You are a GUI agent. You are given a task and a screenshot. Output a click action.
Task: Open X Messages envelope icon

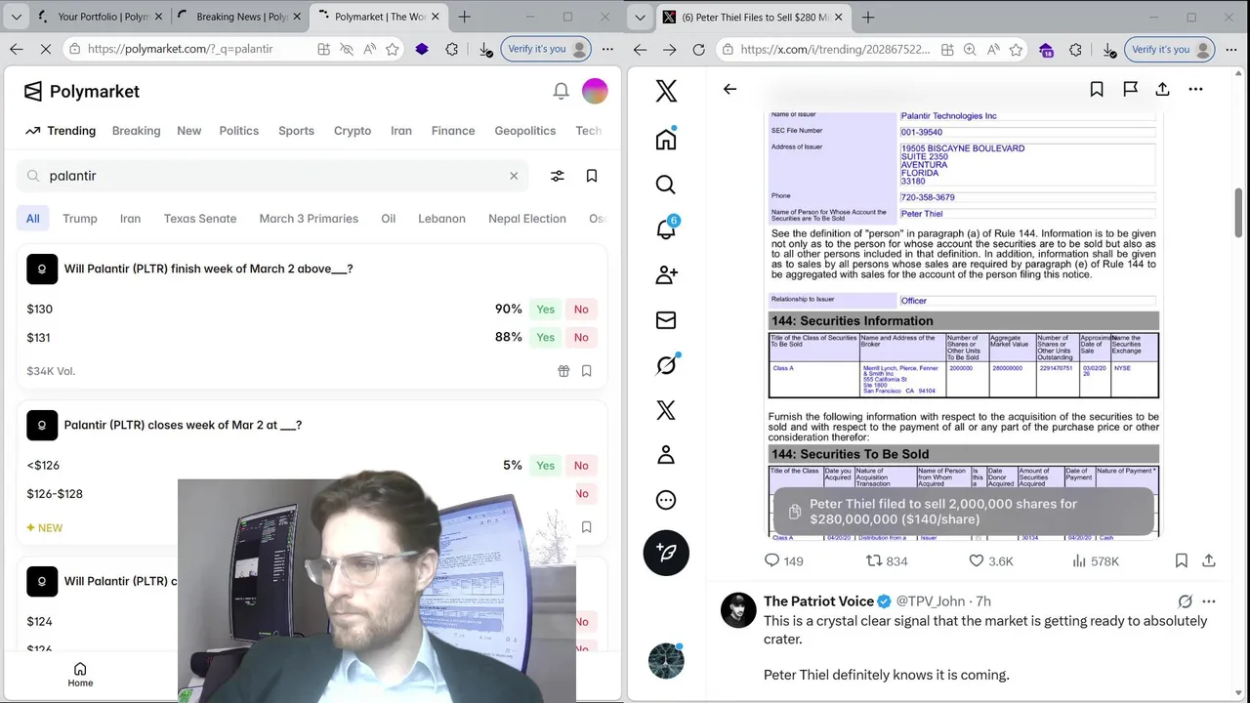[x=666, y=320]
